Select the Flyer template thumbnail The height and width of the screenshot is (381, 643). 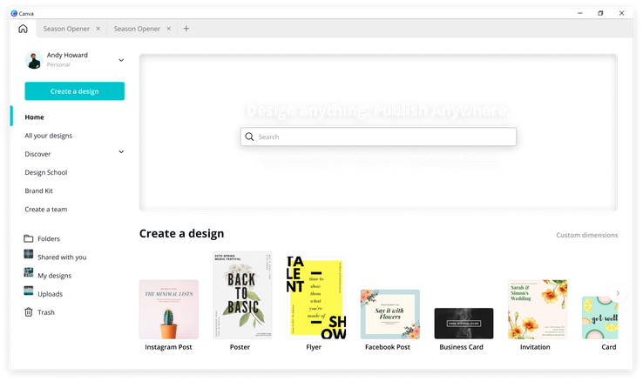(x=316, y=297)
